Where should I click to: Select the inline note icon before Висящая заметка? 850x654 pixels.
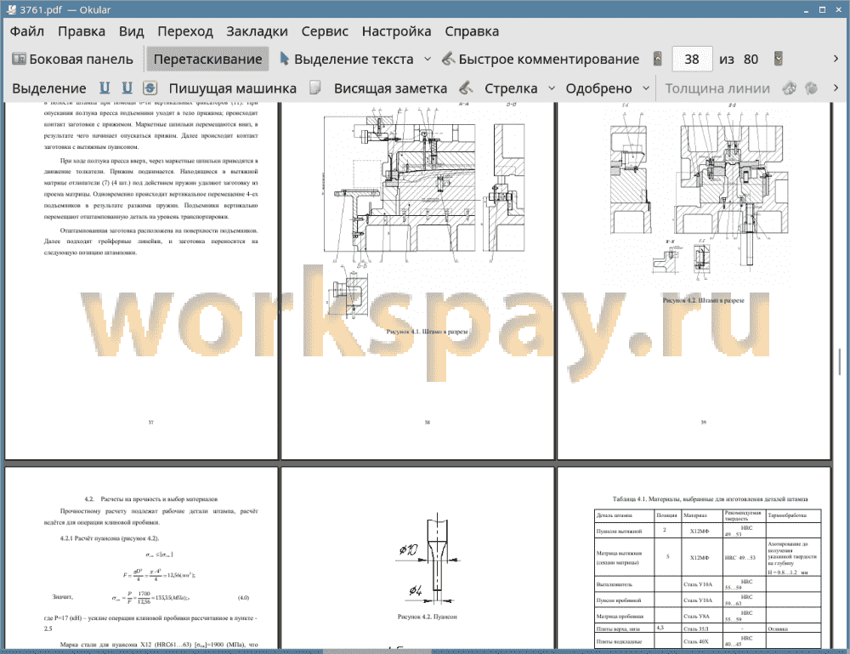click(315, 88)
